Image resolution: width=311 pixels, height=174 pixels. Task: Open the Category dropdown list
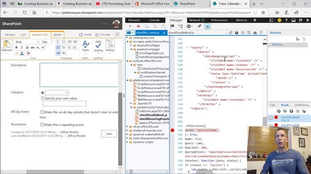click(57, 92)
